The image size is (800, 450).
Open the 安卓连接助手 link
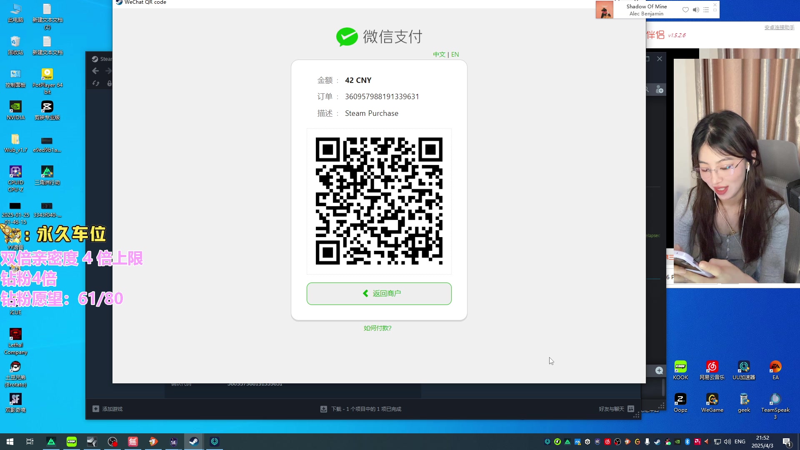point(779,27)
